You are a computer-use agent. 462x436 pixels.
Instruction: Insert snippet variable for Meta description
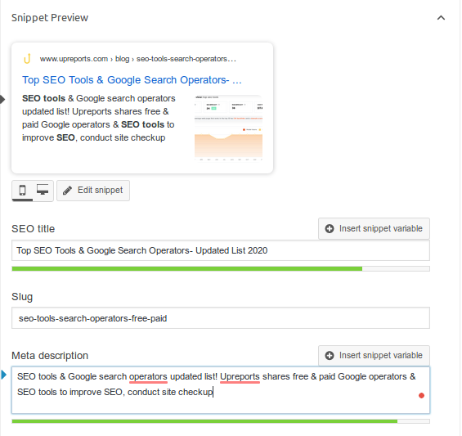click(x=374, y=356)
